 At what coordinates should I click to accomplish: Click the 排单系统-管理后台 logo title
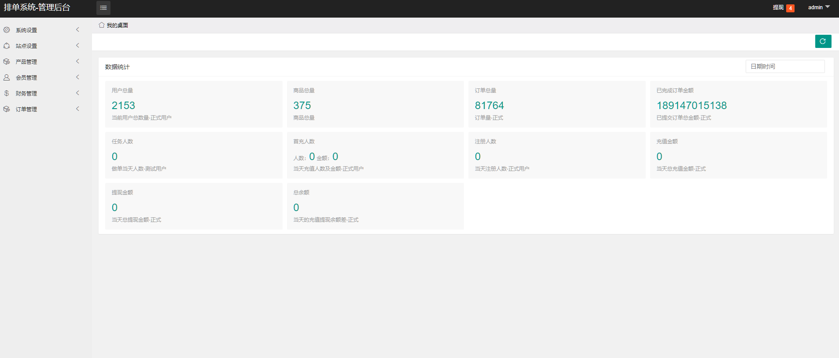click(37, 7)
